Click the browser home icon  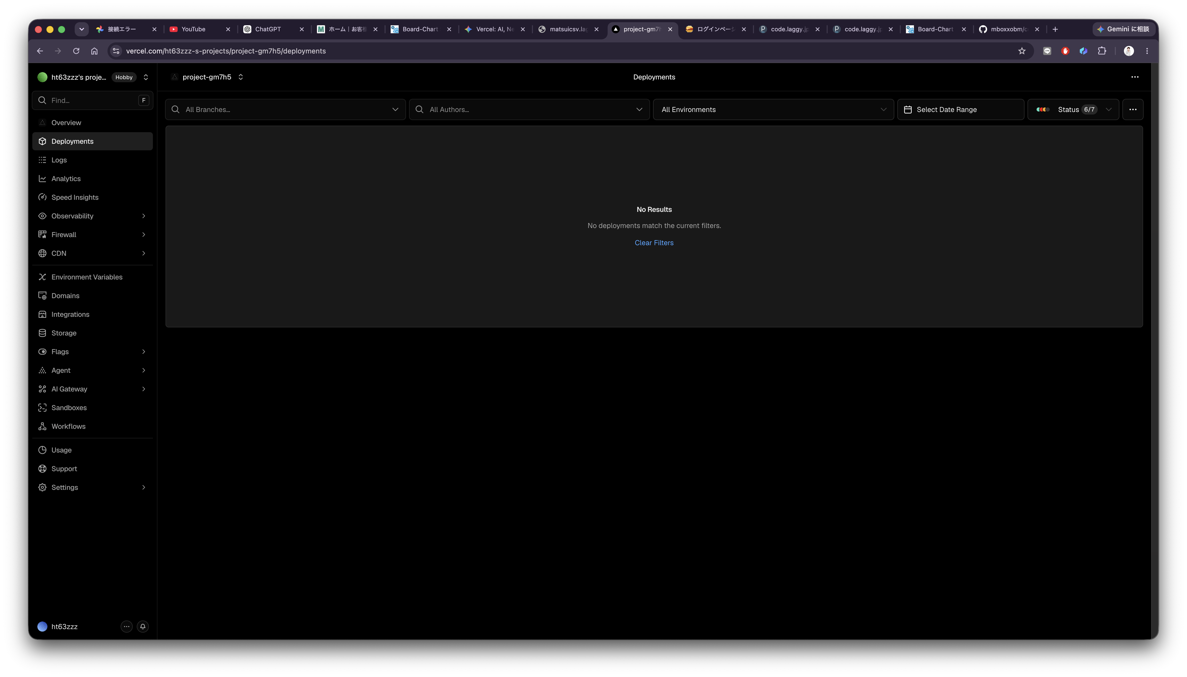click(94, 51)
